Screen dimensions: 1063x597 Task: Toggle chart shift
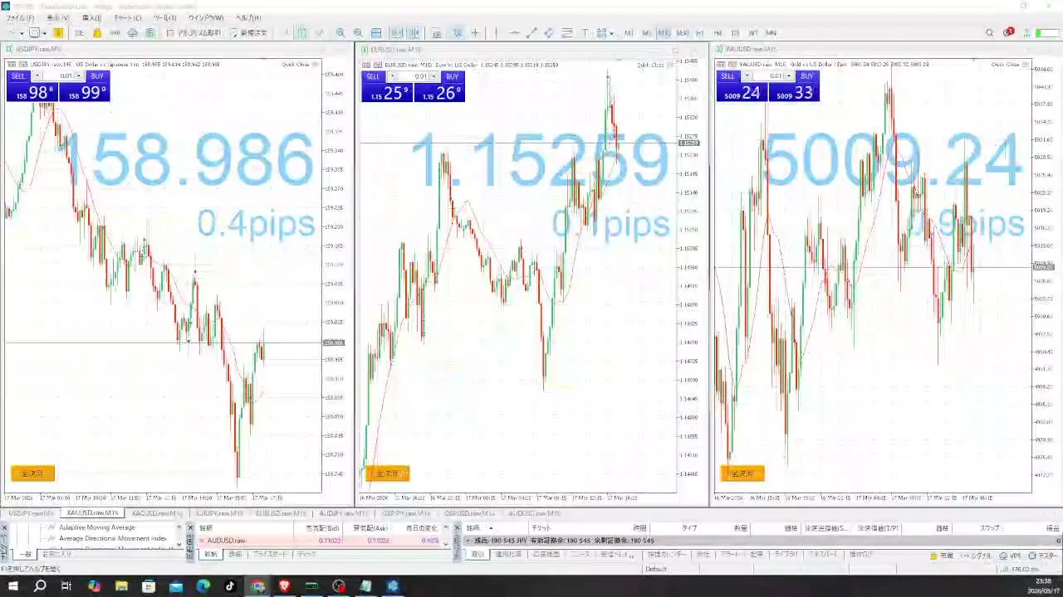414,33
